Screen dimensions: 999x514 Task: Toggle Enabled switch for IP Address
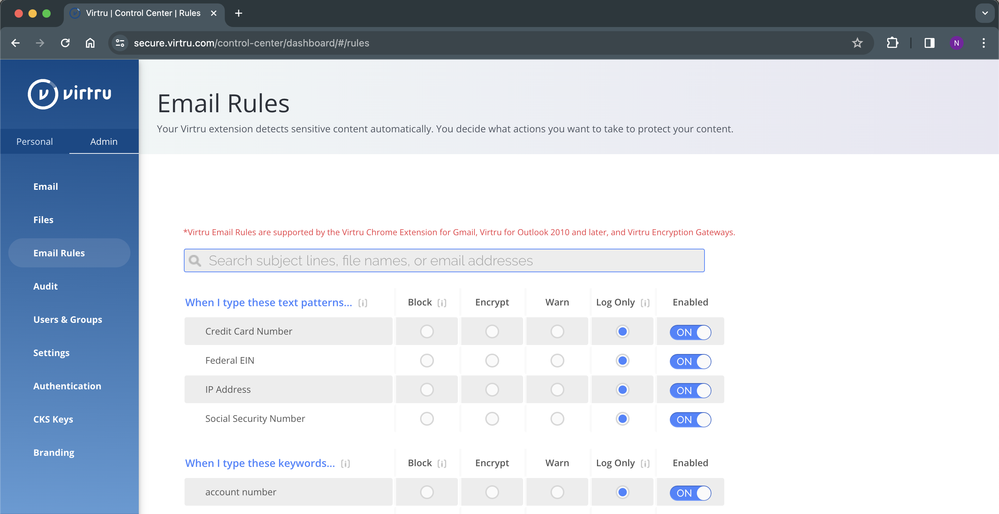click(x=690, y=390)
